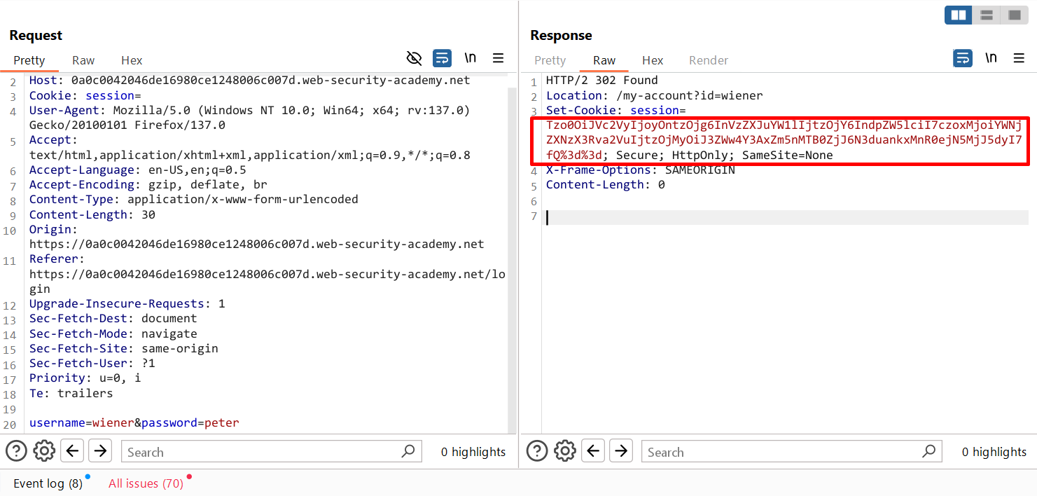This screenshot has height=496, width=1037.
Task: Select combined tabbed layout icon
Action: pyautogui.click(x=1014, y=15)
